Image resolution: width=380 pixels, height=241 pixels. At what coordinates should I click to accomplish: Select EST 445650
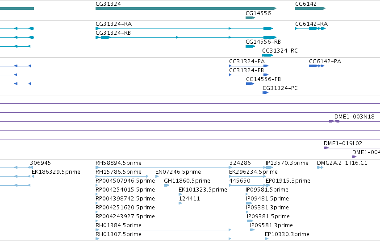[247, 185]
